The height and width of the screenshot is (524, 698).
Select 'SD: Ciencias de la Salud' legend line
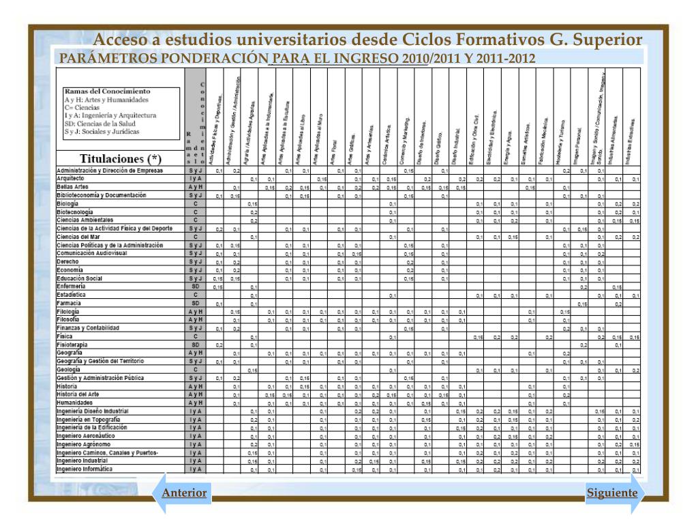100,123
